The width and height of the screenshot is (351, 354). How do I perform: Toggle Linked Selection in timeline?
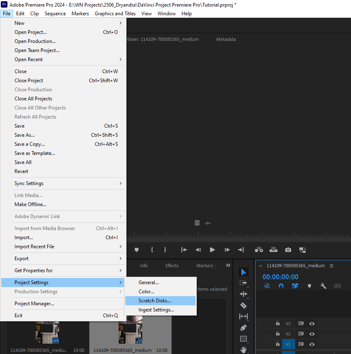(295, 286)
